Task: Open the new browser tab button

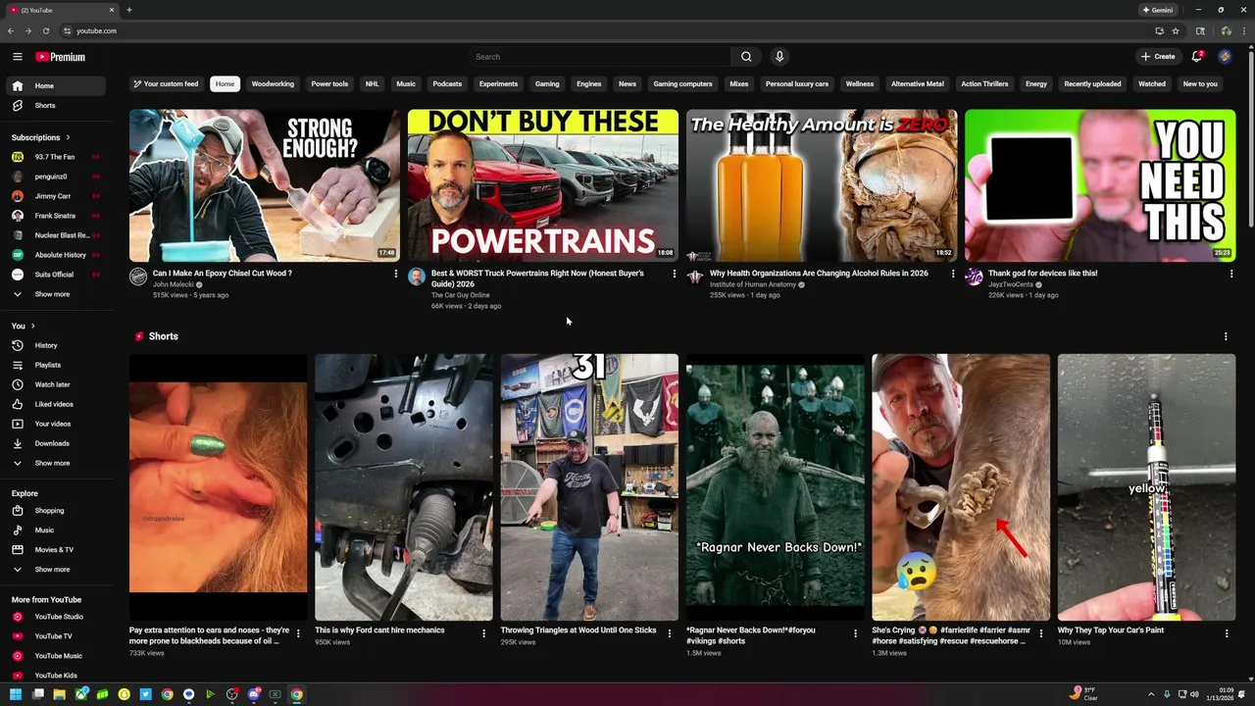Action: coord(129,10)
